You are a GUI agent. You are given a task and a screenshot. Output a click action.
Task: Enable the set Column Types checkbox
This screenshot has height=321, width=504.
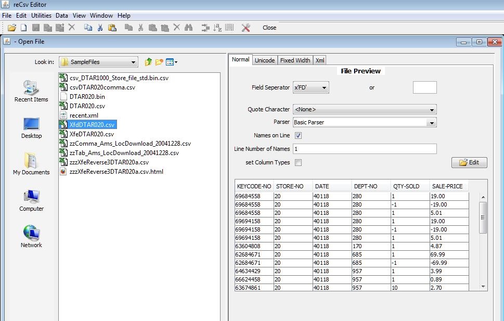tap(299, 163)
